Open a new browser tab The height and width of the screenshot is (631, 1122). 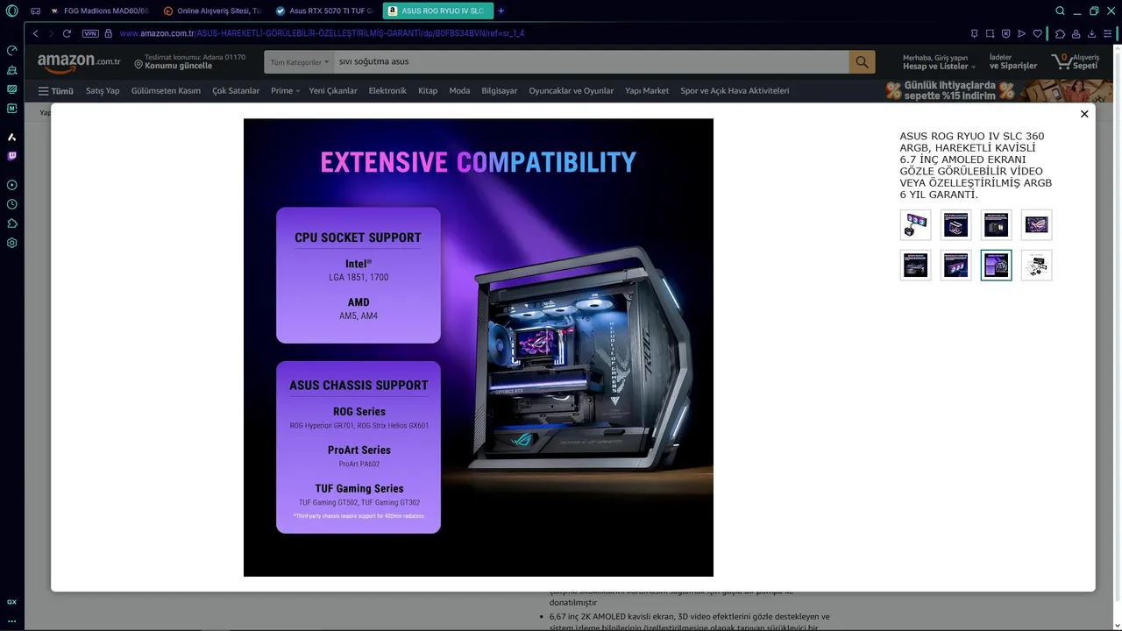click(x=501, y=11)
